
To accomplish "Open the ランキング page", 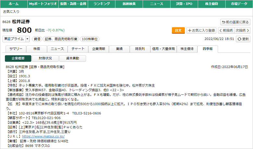I will click(102, 4).
